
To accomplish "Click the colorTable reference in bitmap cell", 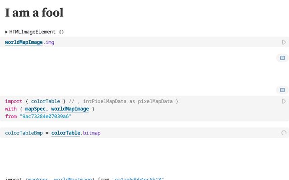I will [x=66, y=133].
